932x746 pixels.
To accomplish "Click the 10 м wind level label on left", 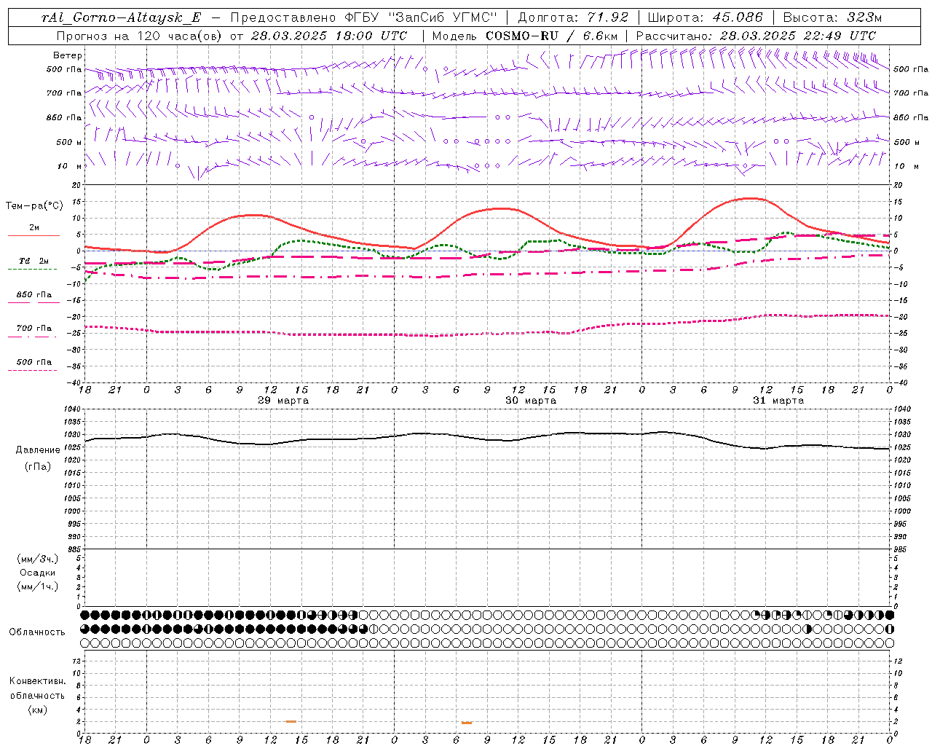I will tap(70, 166).
